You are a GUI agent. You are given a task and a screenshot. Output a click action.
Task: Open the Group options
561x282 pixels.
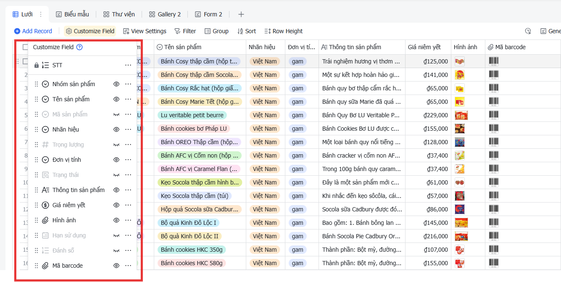pyautogui.click(x=216, y=31)
